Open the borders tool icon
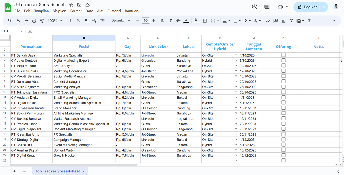The height and width of the screenshot is (175, 344). coord(205,21)
